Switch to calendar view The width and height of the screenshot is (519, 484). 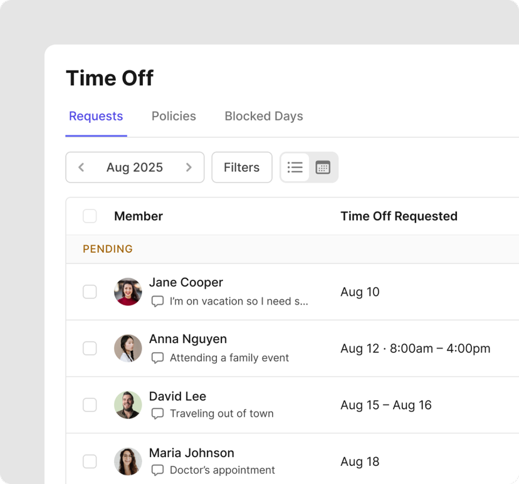(x=322, y=167)
